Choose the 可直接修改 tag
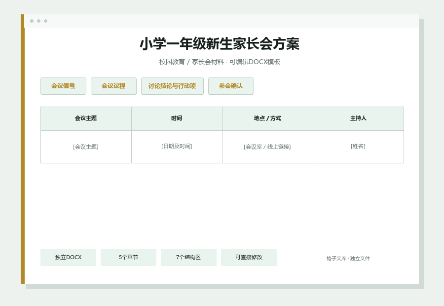 point(249,257)
